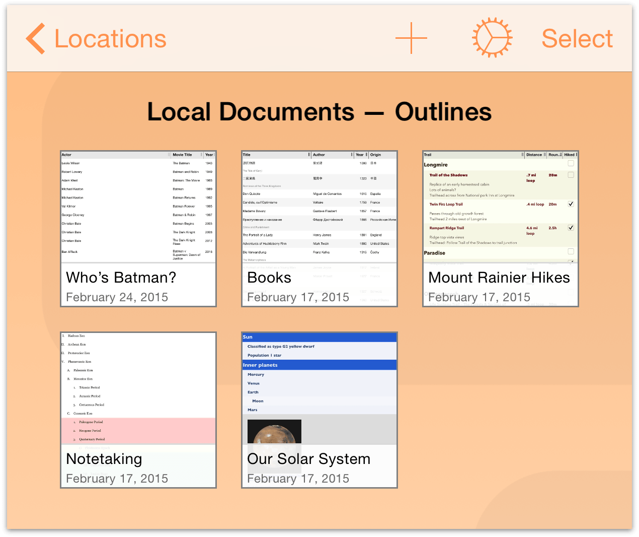The image size is (639, 537).
Task: Tap the Local Documents — Outlines heading
Action: click(x=319, y=112)
